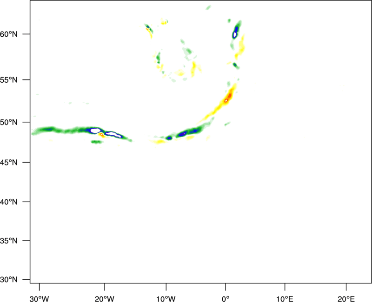Click the 55°N latitude label
The height and width of the screenshot is (302, 372).
click(9, 80)
